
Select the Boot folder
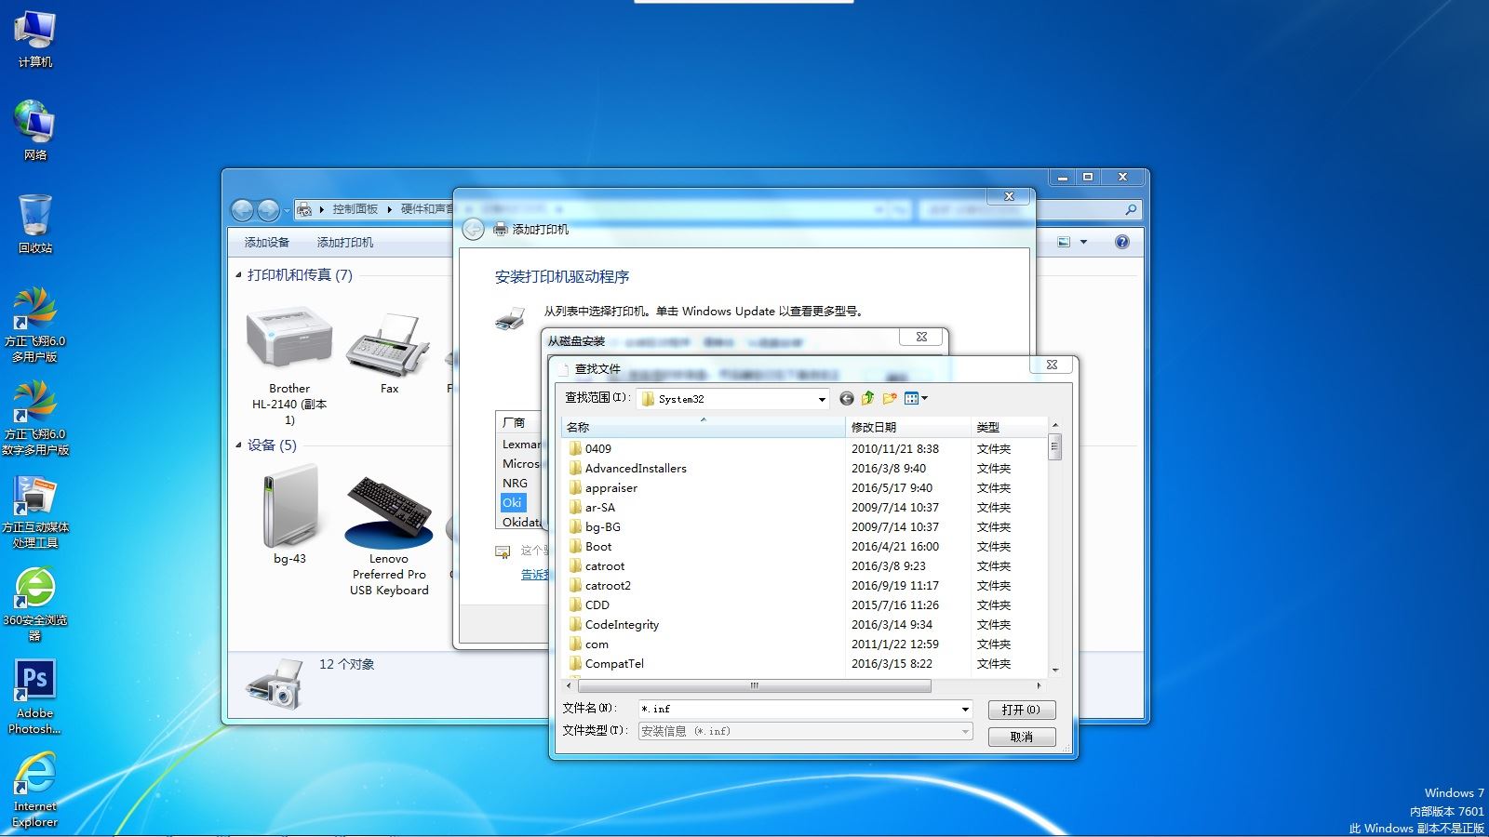598,546
